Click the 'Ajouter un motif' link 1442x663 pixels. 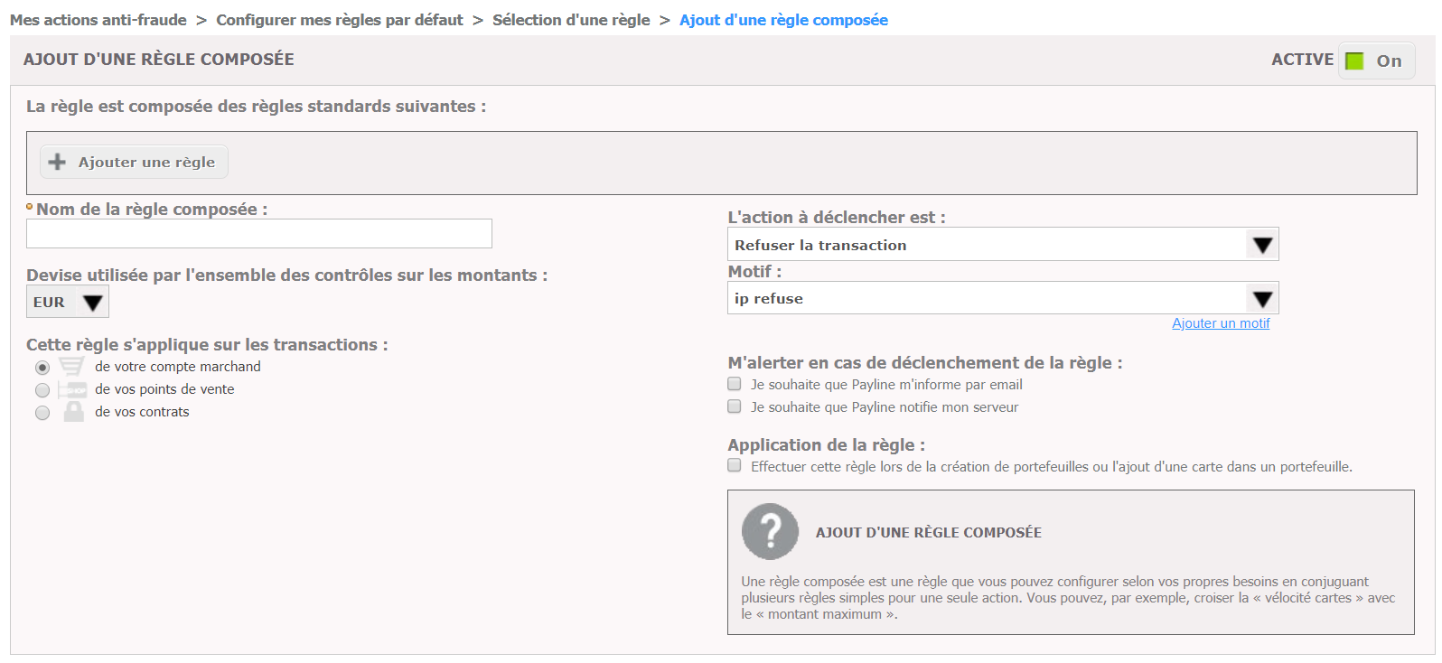(x=1221, y=323)
